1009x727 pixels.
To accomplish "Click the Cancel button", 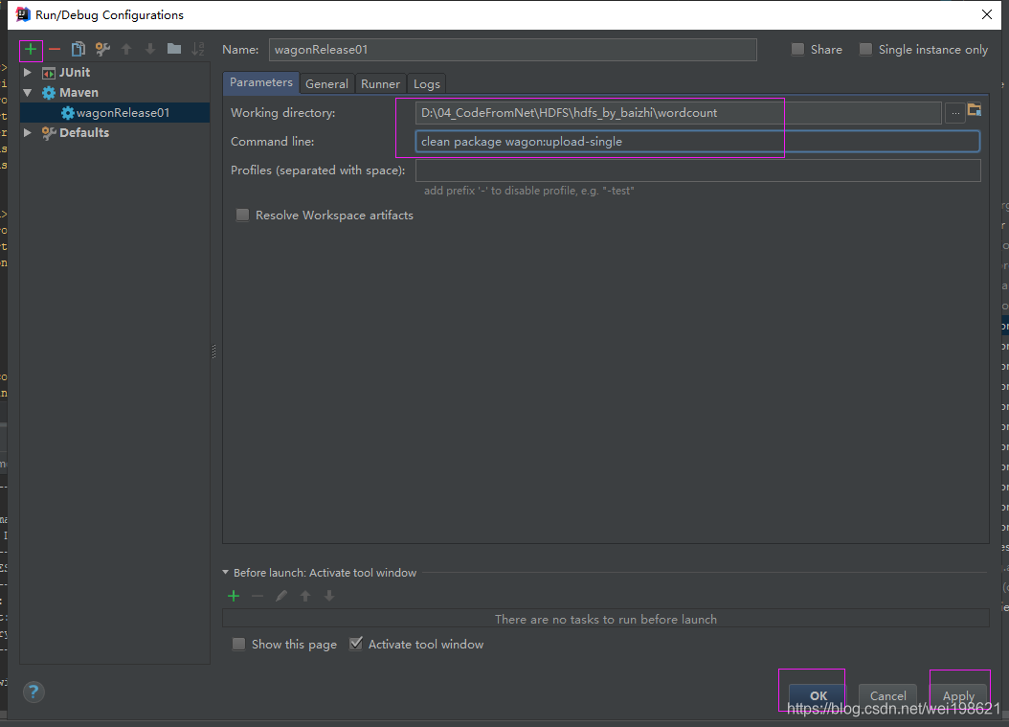I will point(888,696).
